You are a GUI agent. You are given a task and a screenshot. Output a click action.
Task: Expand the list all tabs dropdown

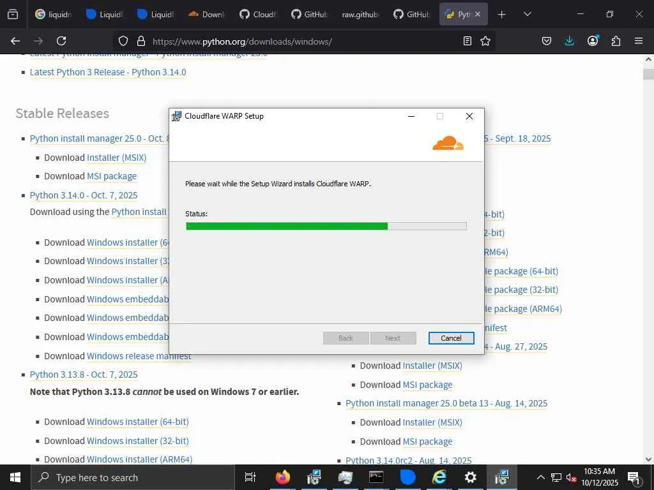click(527, 14)
